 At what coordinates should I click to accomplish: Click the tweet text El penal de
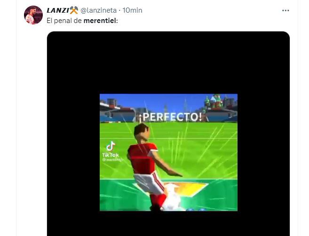[x=64, y=21]
